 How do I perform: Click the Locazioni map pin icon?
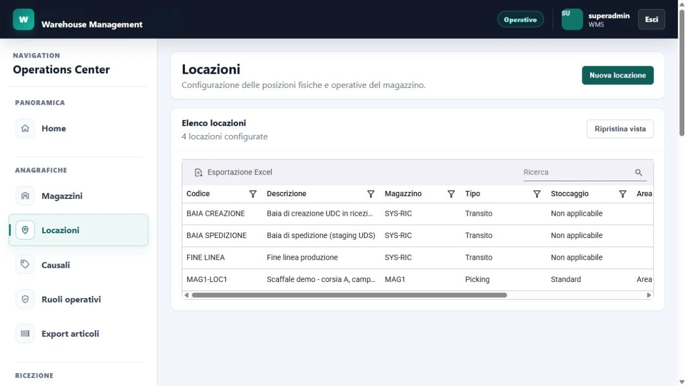(x=25, y=230)
